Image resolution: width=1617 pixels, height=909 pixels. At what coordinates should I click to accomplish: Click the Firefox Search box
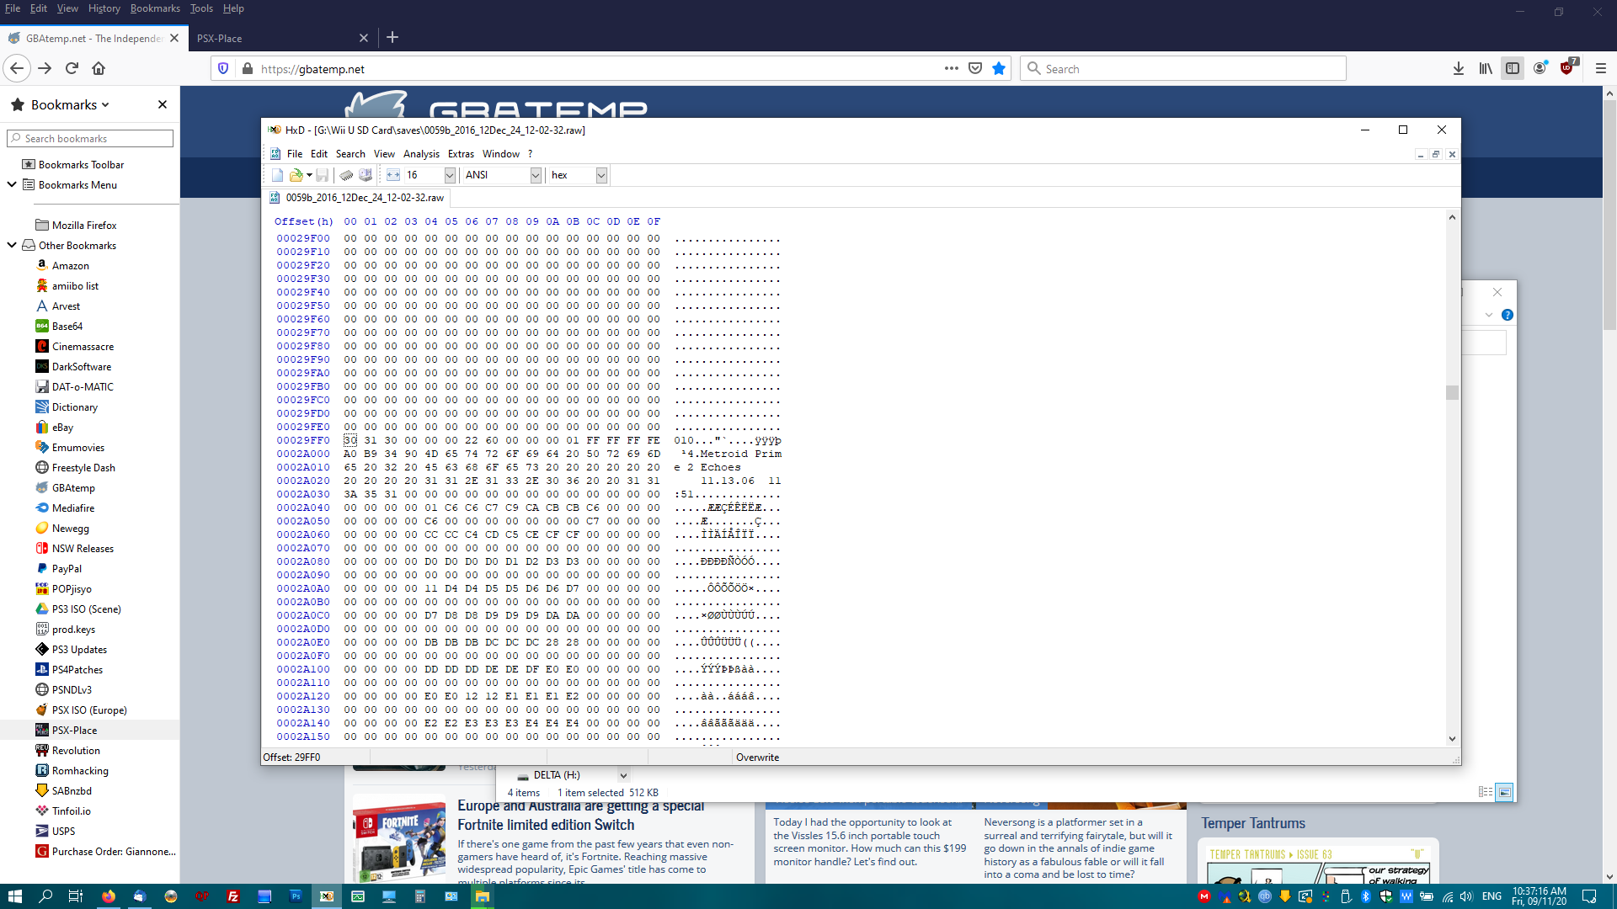pyautogui.click(x=1182, y=69)
